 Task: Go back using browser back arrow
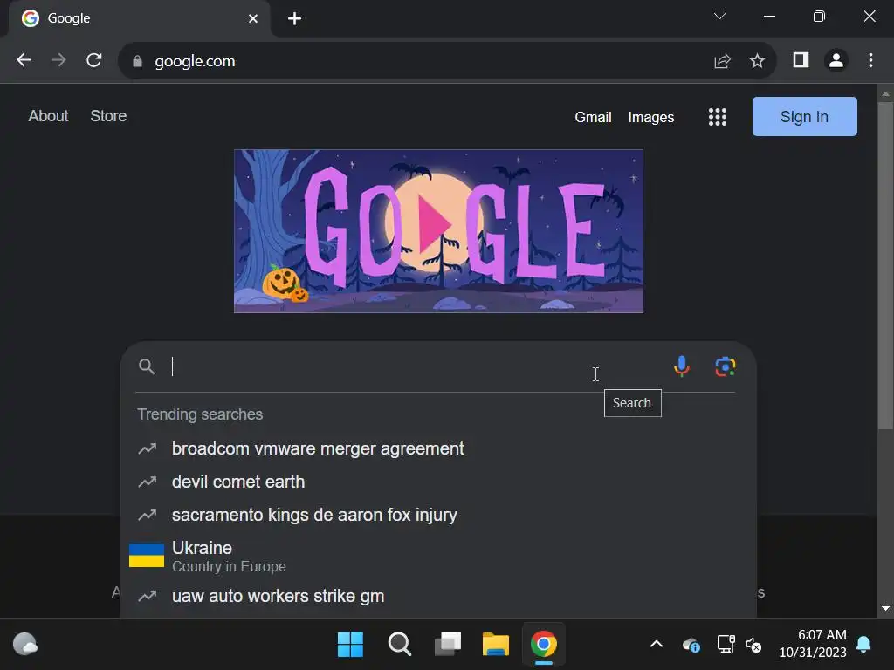click(24, 60)
